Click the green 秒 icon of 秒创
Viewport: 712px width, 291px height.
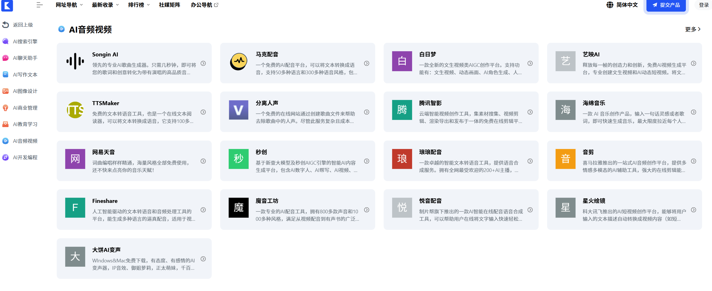[239, 159]
